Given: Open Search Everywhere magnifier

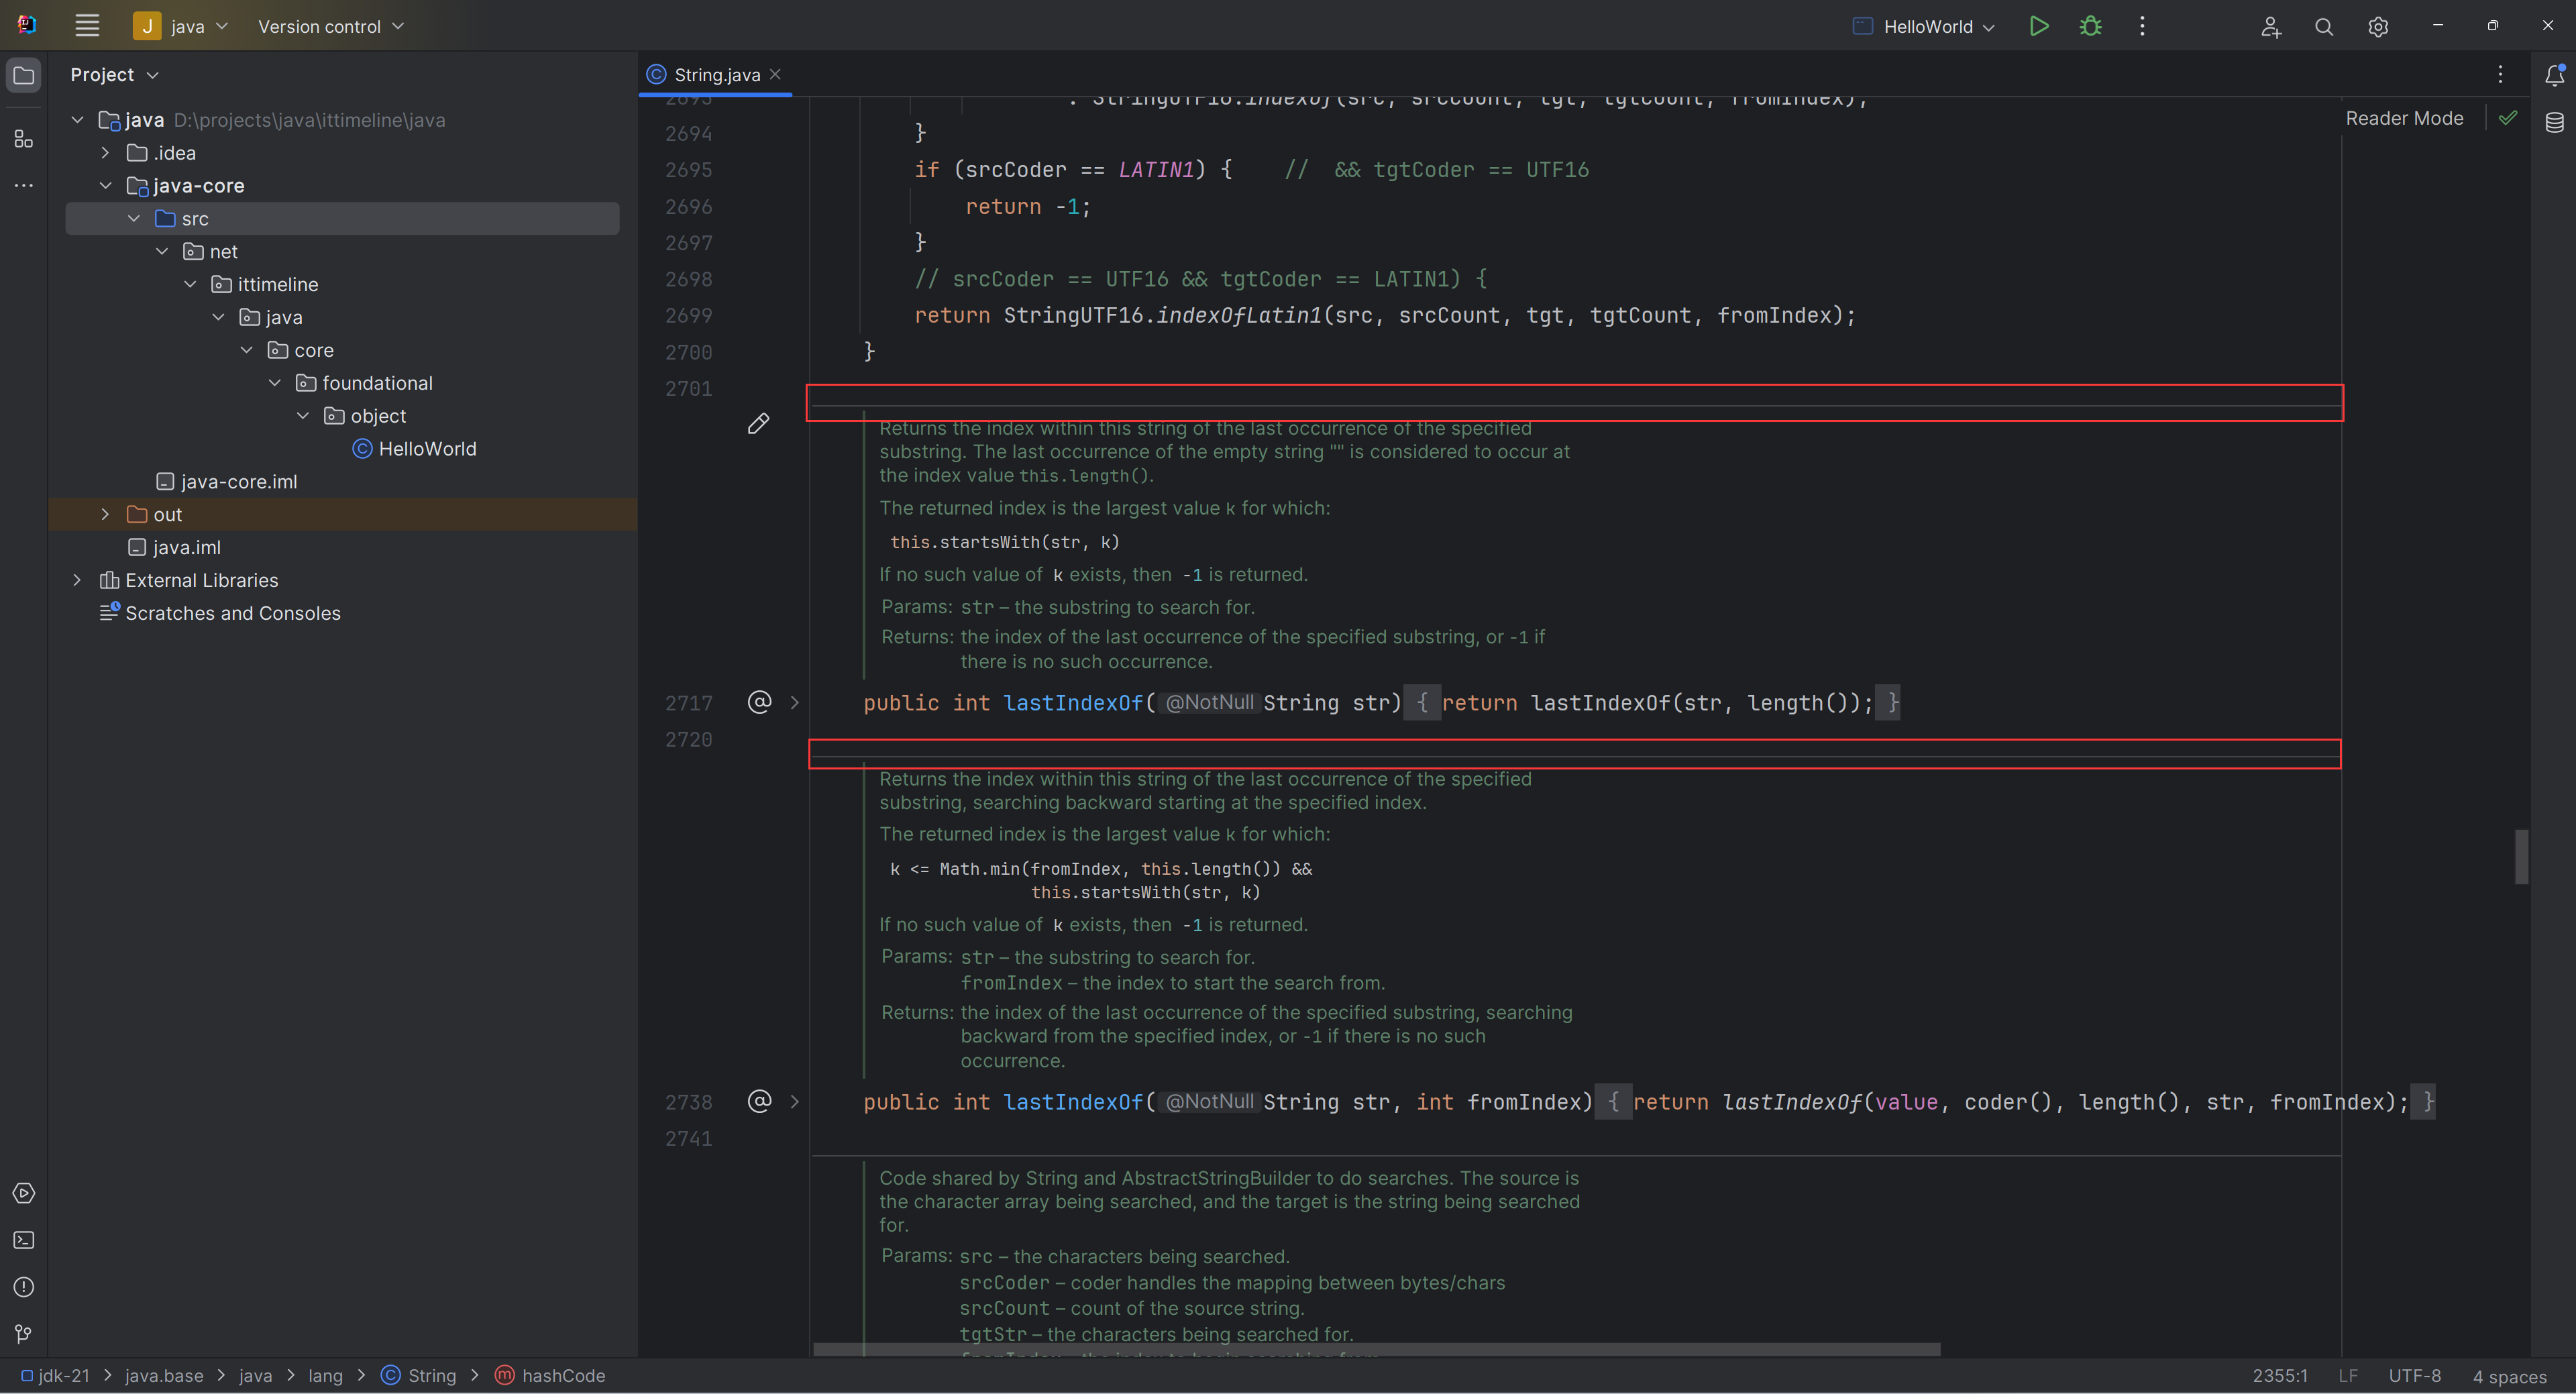Looking at the screenshot, I should [x=2324, y=27].
